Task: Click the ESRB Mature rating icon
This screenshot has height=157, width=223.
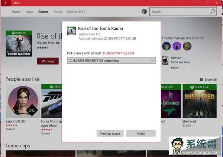Action: (165, 60)
